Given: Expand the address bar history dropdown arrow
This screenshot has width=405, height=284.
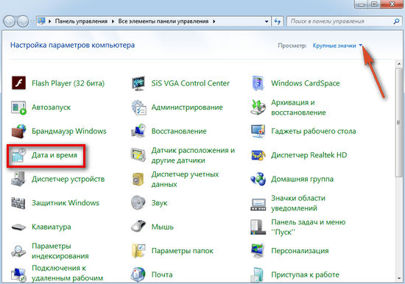Looking at the screenshot, I should click(267, 21).
